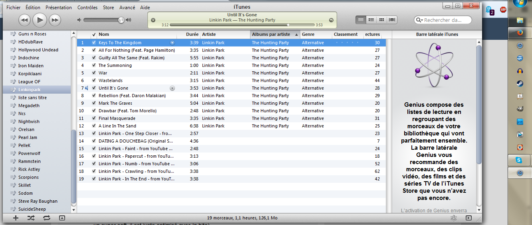Adjust the volume slider knob
This screenshot has height=225, width=532.
coord(121,20)
